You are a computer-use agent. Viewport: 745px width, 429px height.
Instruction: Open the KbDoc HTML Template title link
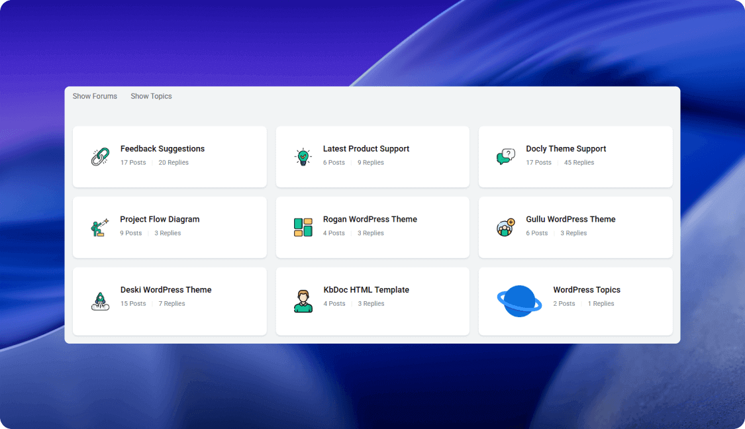point(366,290)
